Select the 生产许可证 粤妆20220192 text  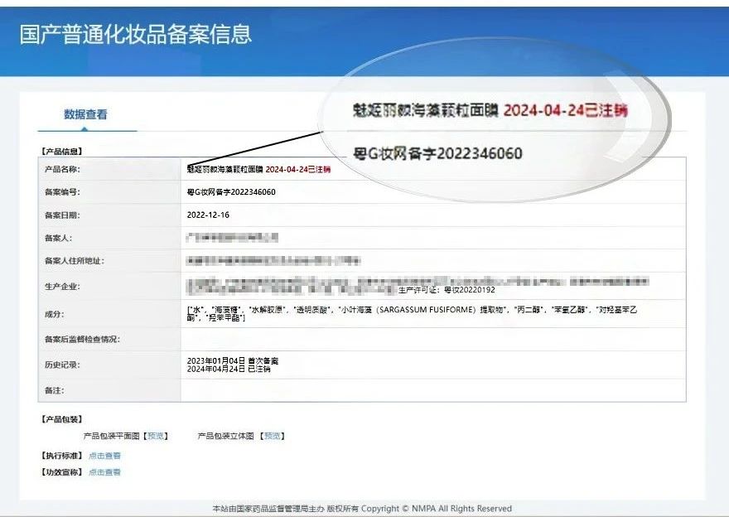447,290
